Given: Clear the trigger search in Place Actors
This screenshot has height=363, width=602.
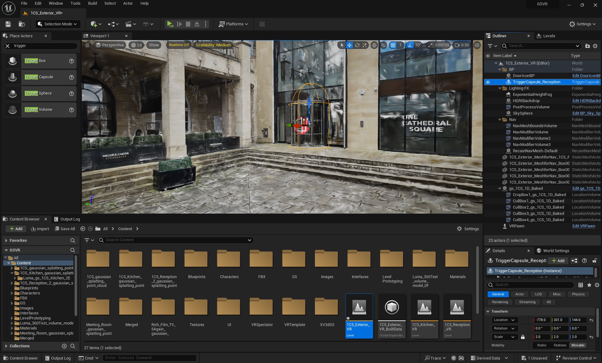Looking at the screenshot, I should point(8,46).
